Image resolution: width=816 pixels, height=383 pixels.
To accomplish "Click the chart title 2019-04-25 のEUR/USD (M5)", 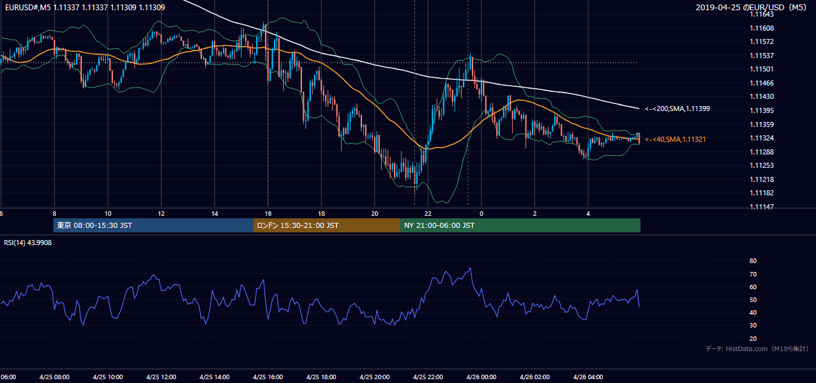I will (752, 8).
